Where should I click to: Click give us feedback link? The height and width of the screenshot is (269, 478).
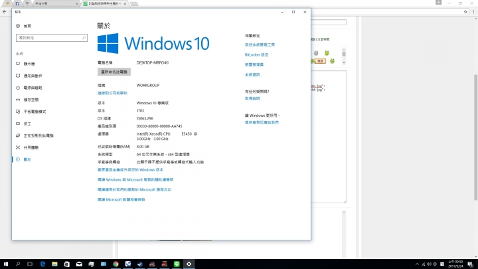262,123
